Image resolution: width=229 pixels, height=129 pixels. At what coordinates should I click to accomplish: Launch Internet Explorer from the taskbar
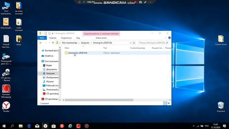[x=70, y=126]
